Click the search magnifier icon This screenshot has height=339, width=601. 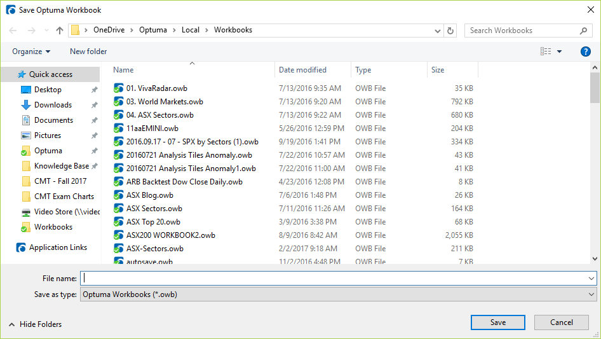(x=583, y=31)
